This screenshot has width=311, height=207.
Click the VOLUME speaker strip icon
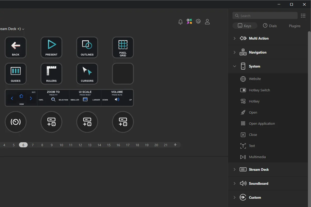117,99
